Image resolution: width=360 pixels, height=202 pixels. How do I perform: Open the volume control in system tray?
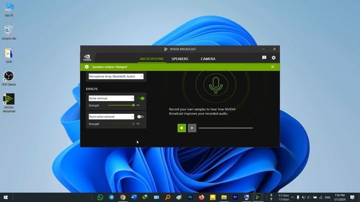[308, 198]
